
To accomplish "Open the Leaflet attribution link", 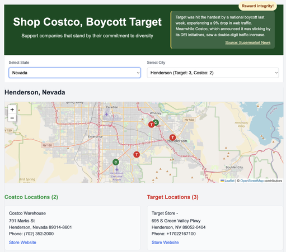I will (x=229, y=180).
